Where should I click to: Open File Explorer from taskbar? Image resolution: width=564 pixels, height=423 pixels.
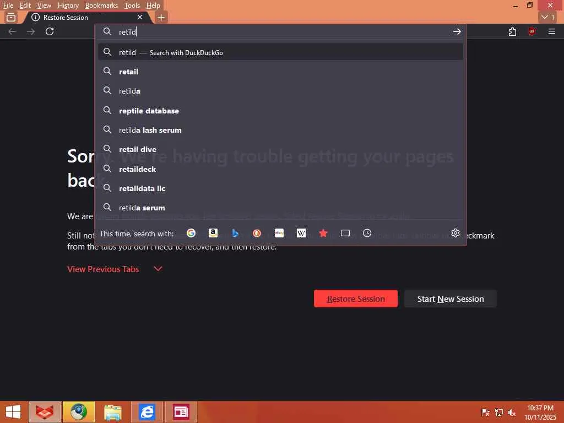pyautogui.click(x=112, y=412)
